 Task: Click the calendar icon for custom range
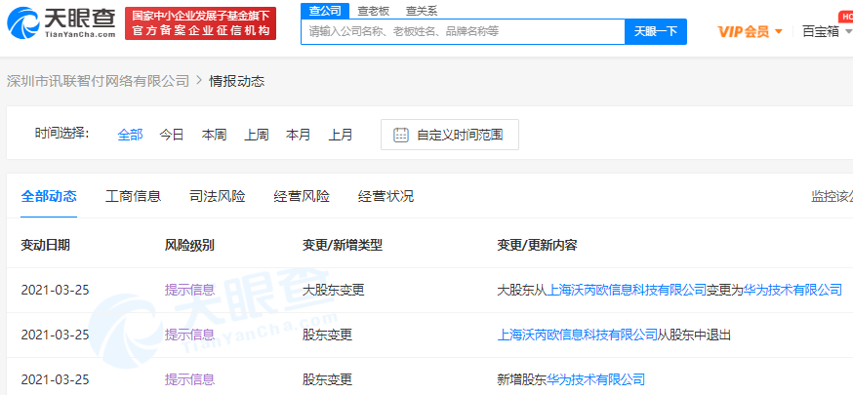tap(400, 135)
